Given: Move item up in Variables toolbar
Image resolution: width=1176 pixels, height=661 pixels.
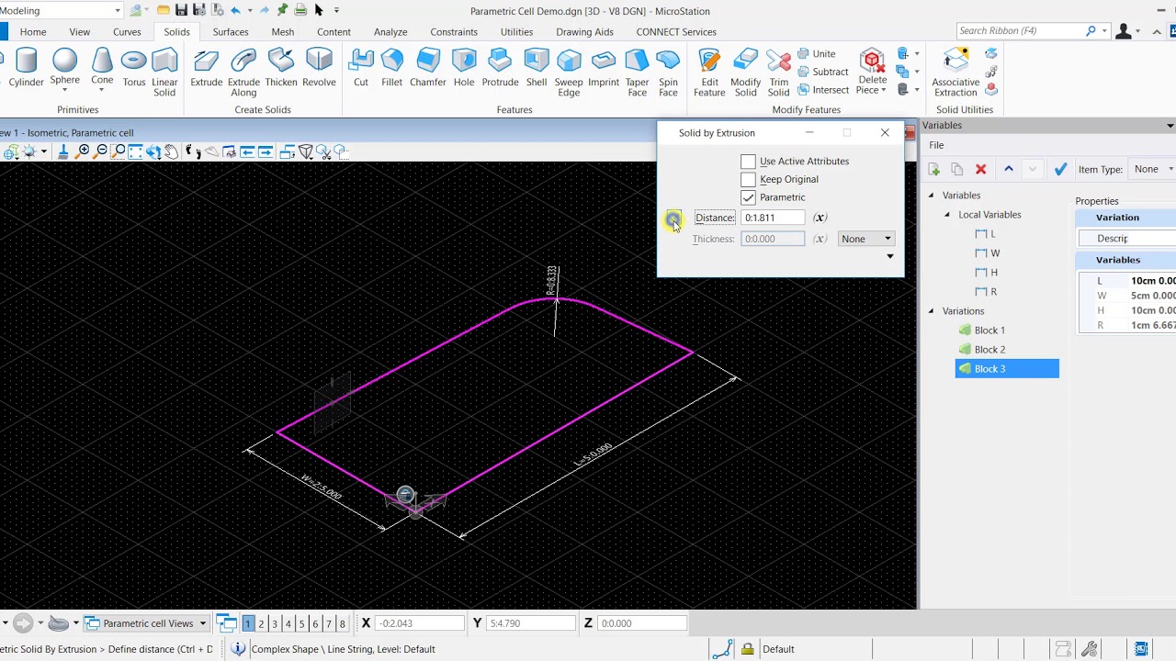Looking at the screenshot, I should coord(1008,169).
